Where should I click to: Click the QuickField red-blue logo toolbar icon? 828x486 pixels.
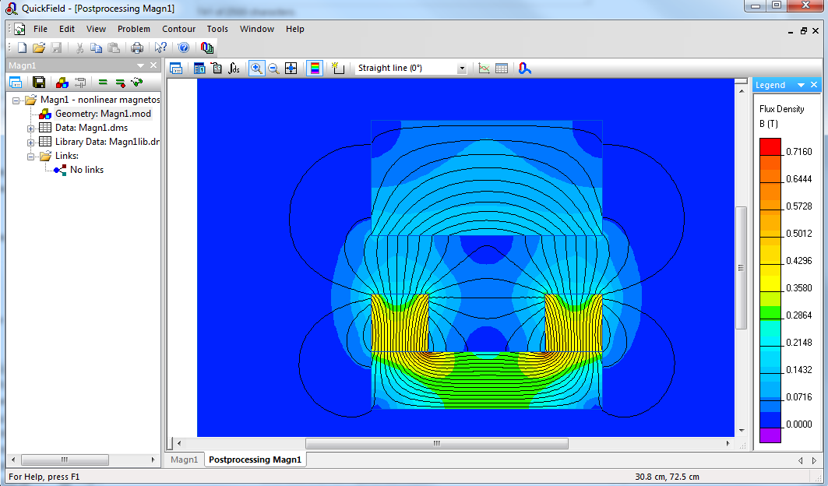coord(207,48)
